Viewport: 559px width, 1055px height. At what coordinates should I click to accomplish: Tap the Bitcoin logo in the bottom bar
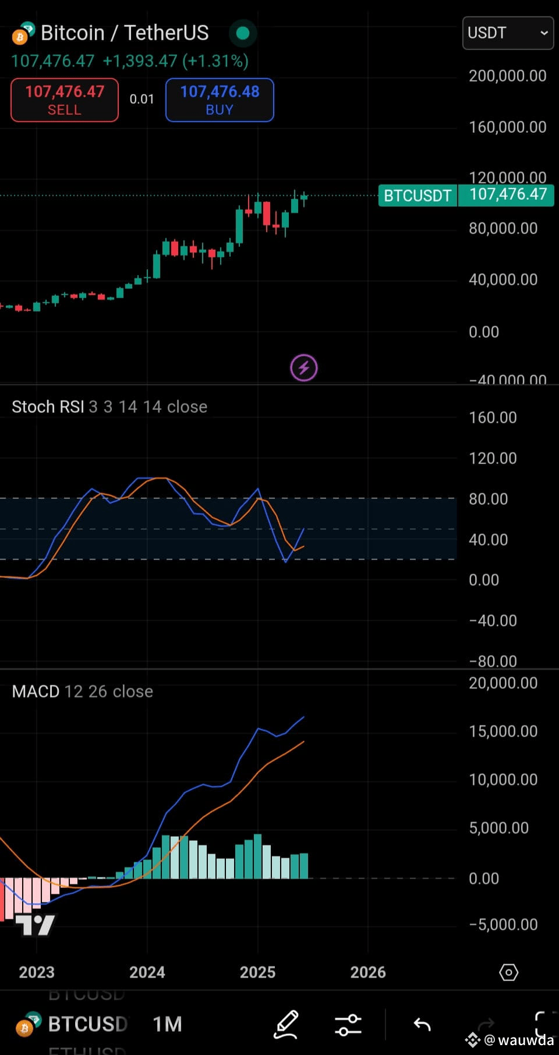pos(28,1024)
